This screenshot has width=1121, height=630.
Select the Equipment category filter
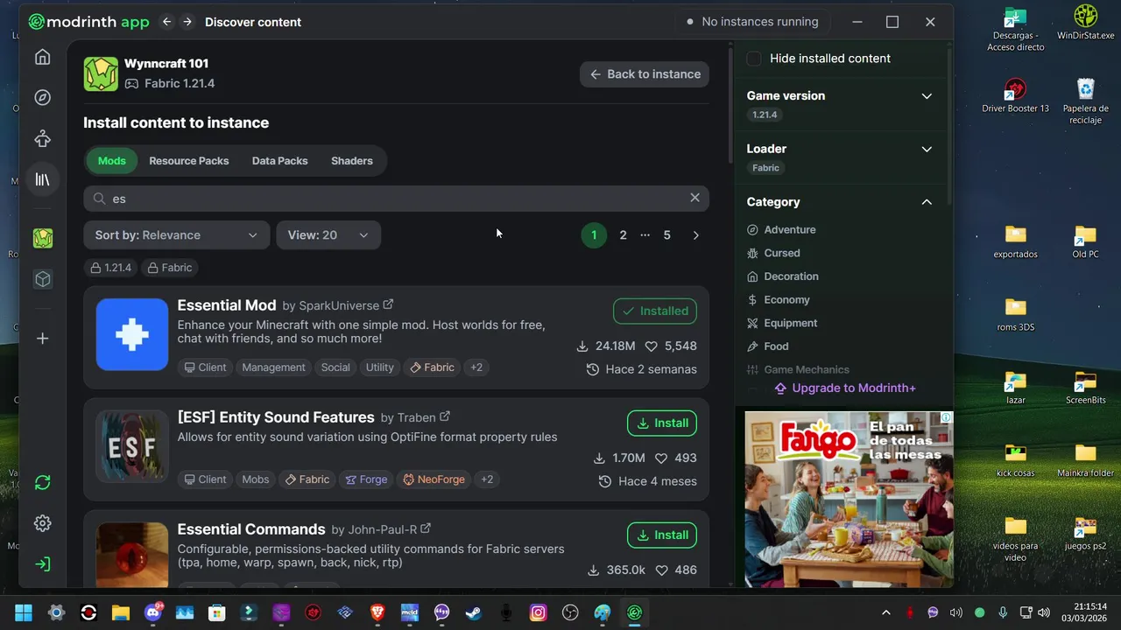pos(781,323)
